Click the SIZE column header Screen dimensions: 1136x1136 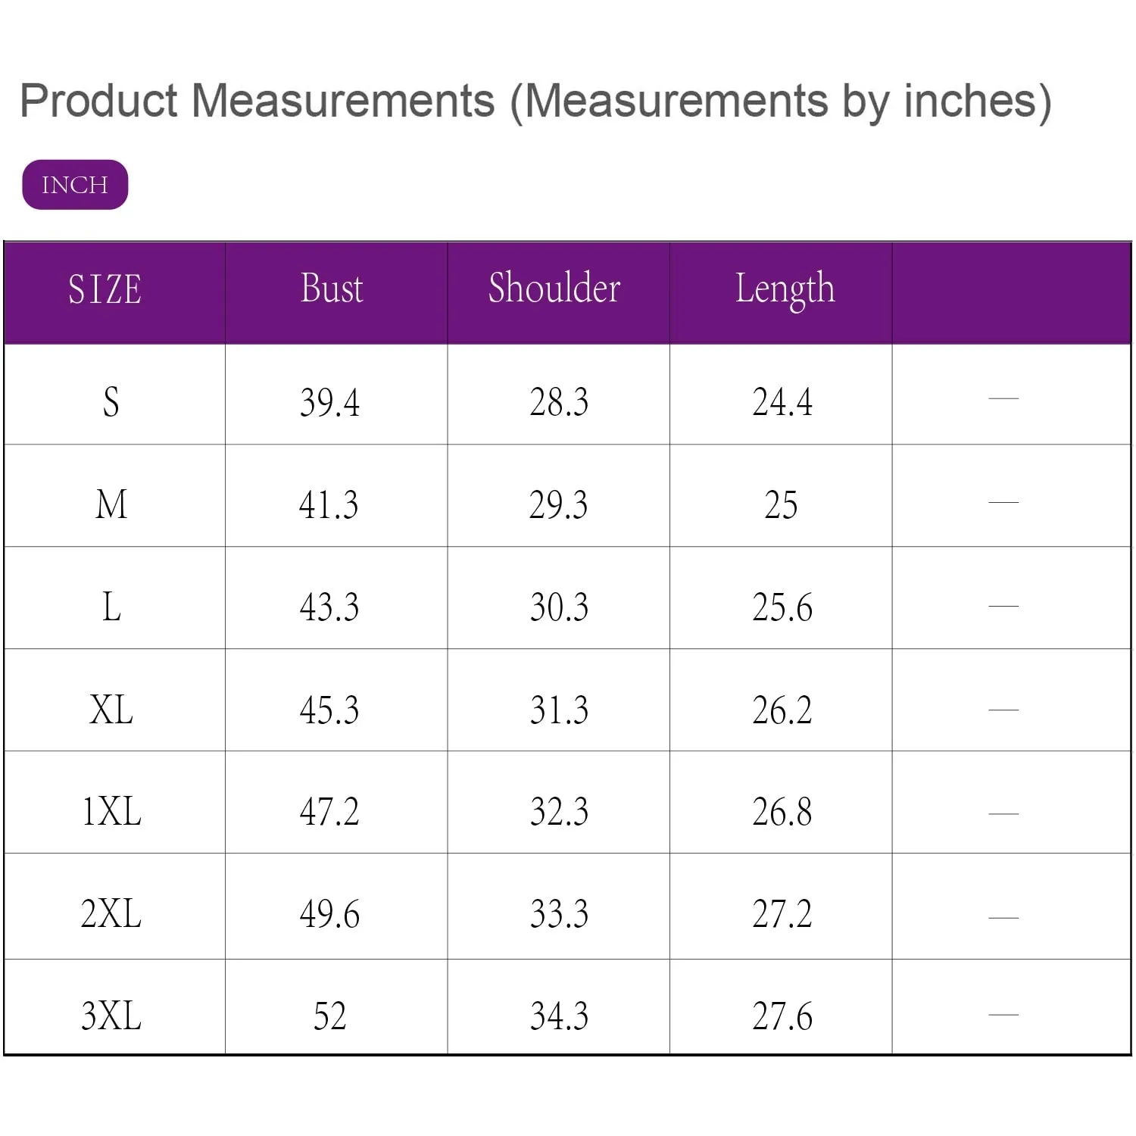coord(105,289)
